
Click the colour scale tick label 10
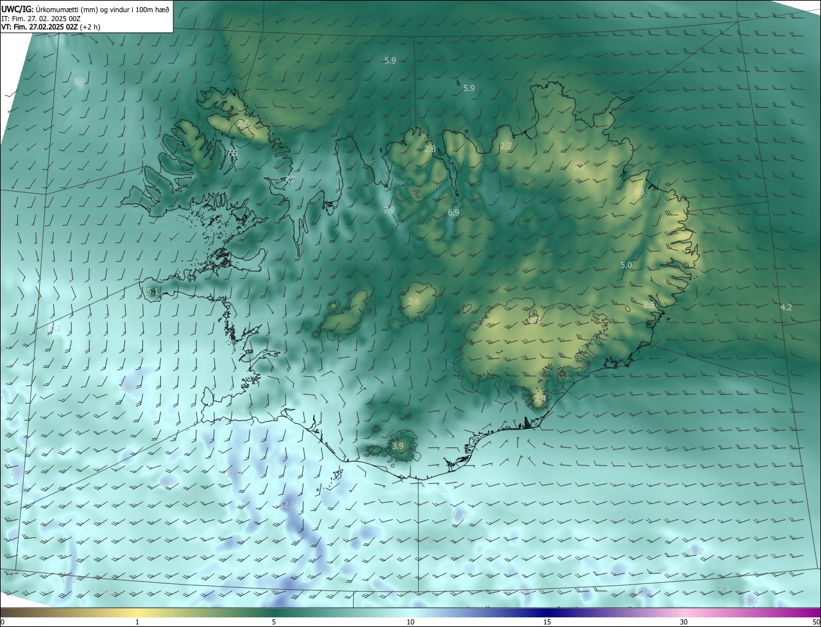tap(410, 622)
